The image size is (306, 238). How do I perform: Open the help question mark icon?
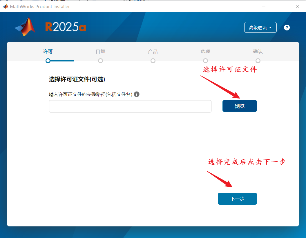[287, 28]
